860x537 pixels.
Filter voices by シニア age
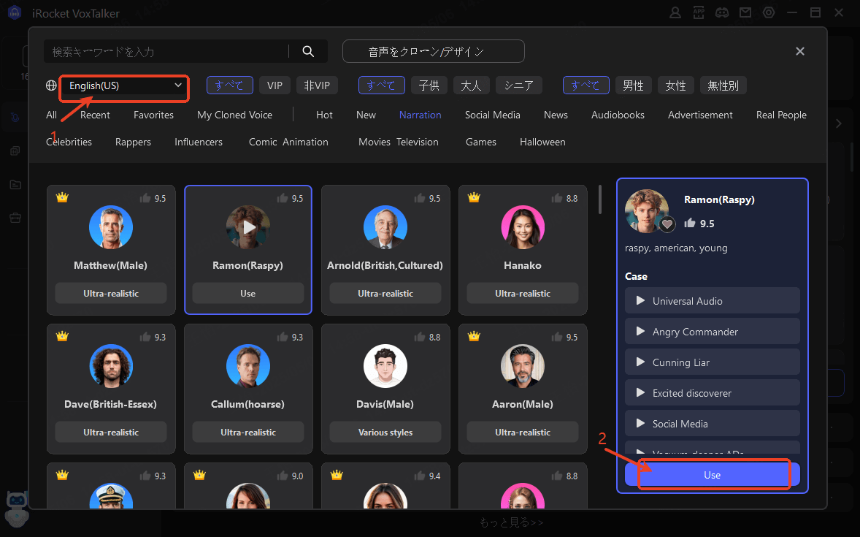click(x=519, y=85)
